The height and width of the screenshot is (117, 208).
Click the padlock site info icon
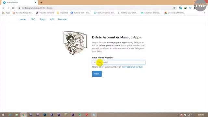(x=19, y=8)
